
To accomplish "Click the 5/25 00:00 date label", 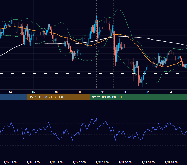I will 125,162.
